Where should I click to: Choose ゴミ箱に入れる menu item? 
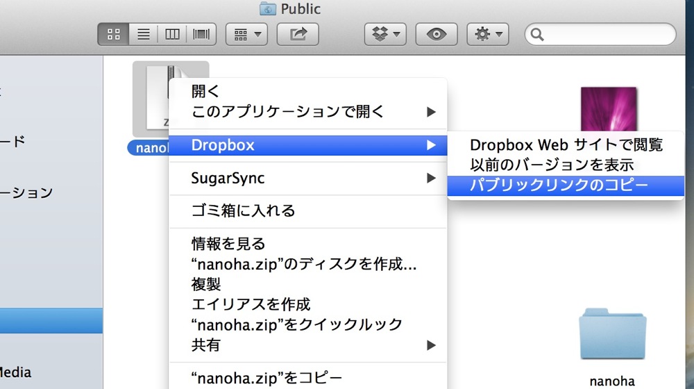point(308,210)
